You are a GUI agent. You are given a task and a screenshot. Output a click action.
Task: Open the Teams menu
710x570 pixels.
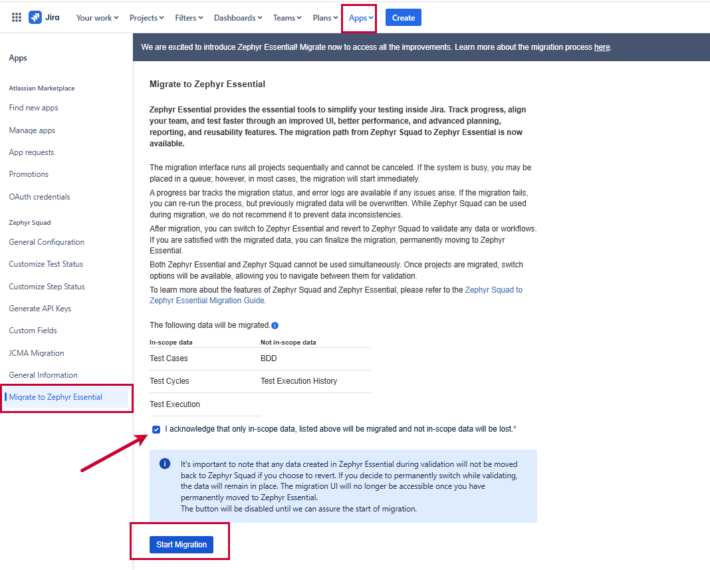point(287,18)
